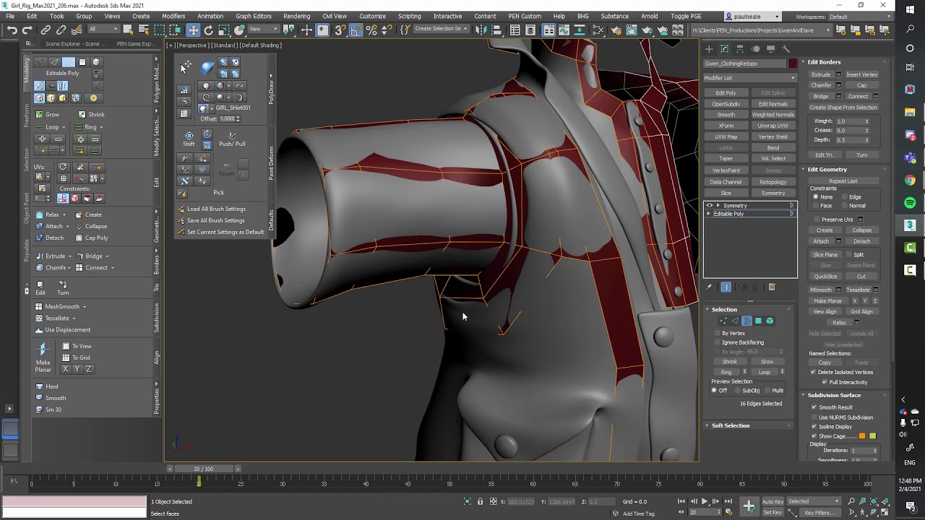Open the Modifiers menu
The image size is (925, 520).
pos(173,16)
